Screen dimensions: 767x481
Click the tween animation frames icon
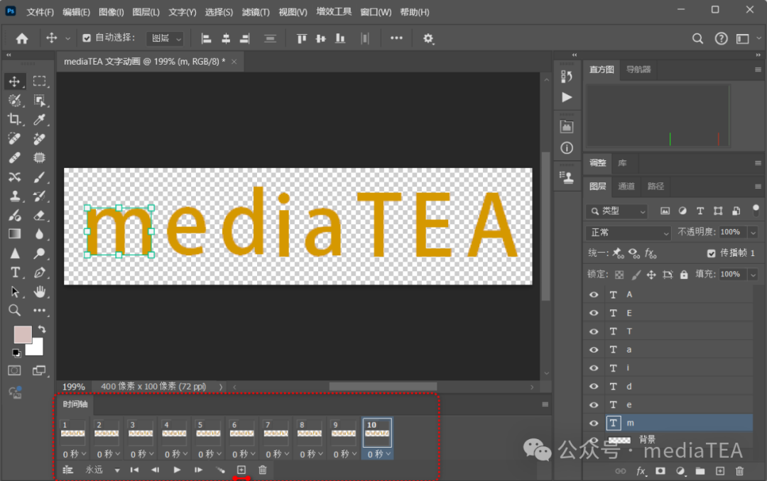(220, 470)
